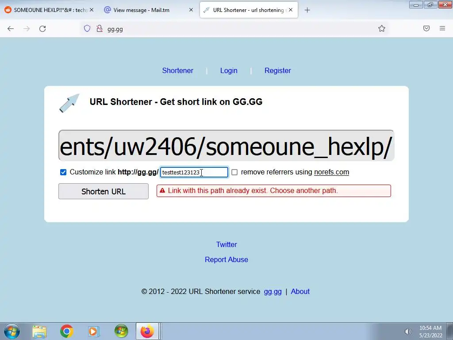Open the gg.gg footer link
This screenshot has height=340, width=453.
(x=273, y=291)
